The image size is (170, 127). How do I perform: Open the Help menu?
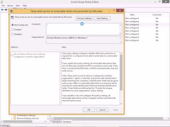click(24, 6)
